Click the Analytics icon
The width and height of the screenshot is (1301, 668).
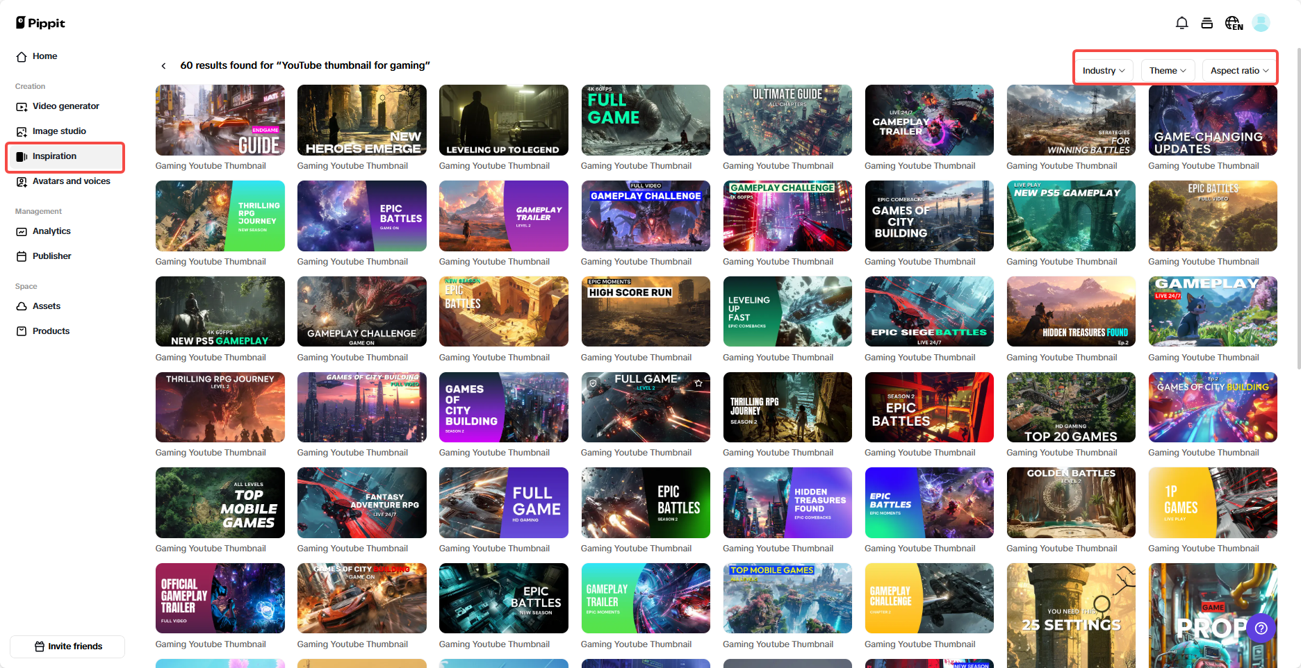pos(22,232)
